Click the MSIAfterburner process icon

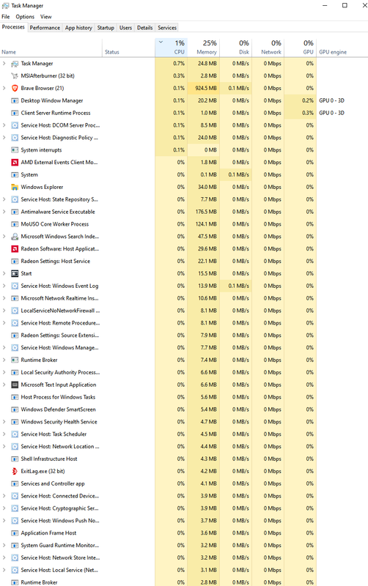click(15, 76)
